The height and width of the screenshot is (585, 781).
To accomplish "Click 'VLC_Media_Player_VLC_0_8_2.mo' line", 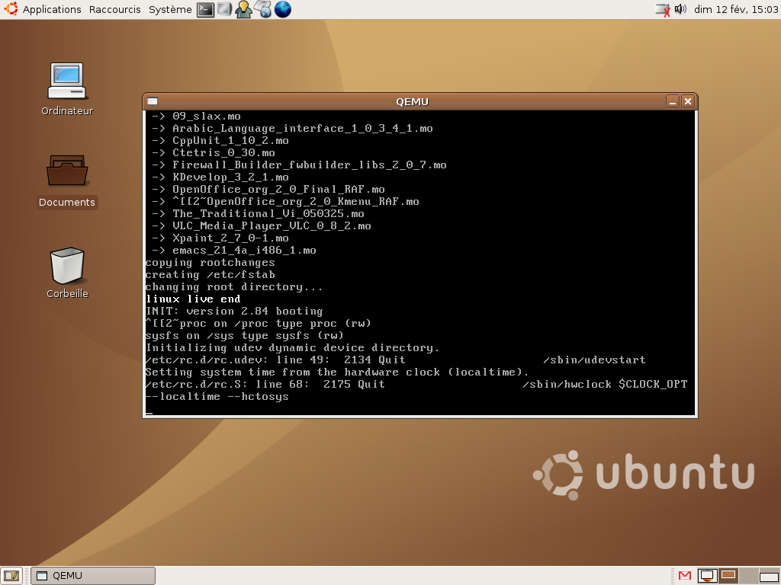I will (x=272, y=226).
